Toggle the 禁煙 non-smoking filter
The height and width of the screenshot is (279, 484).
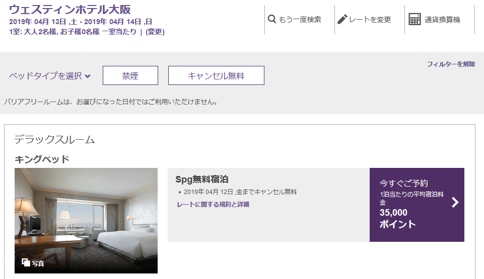pyautogui.click(x=130, y=75)
